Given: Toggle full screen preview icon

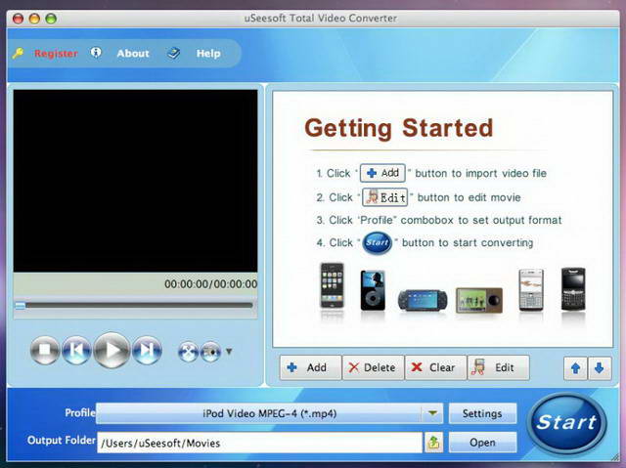Looking at the screenshot, I should coord(188,352).
